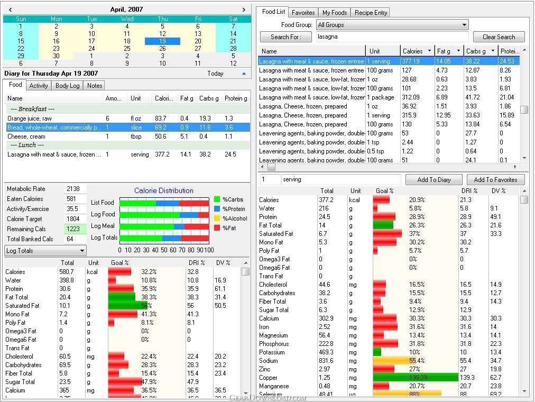Click the Name column header in food list
535x402 pixels.
(x=312, y=51)
